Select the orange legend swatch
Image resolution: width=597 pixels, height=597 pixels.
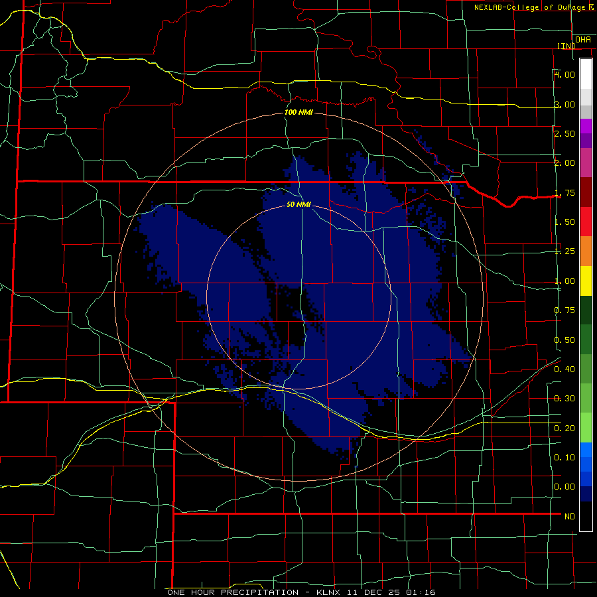point(586,251)
